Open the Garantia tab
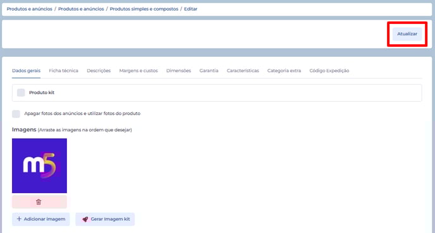The image size is (435, 233). point(209,71)
